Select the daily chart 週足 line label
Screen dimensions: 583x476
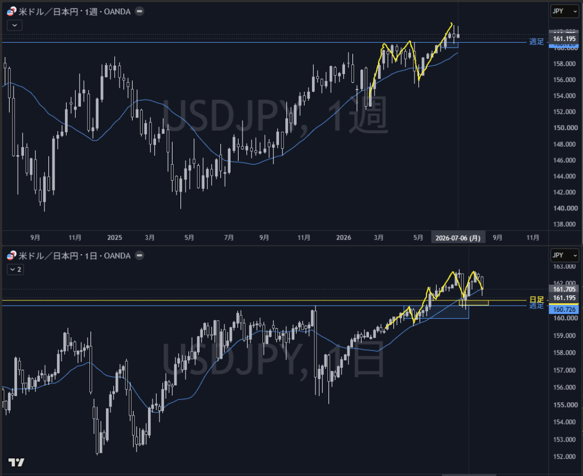536,306
